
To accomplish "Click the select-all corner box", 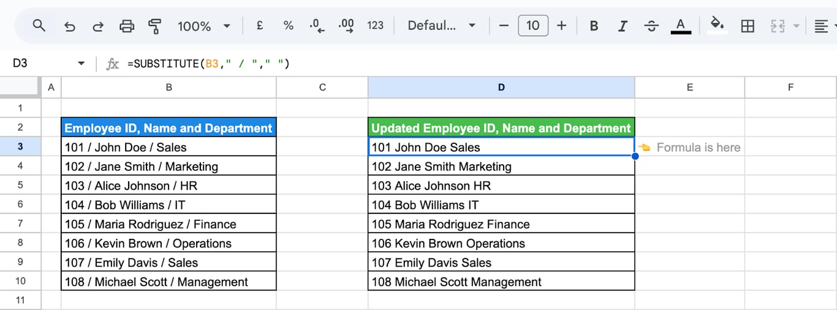I will 20,88.
